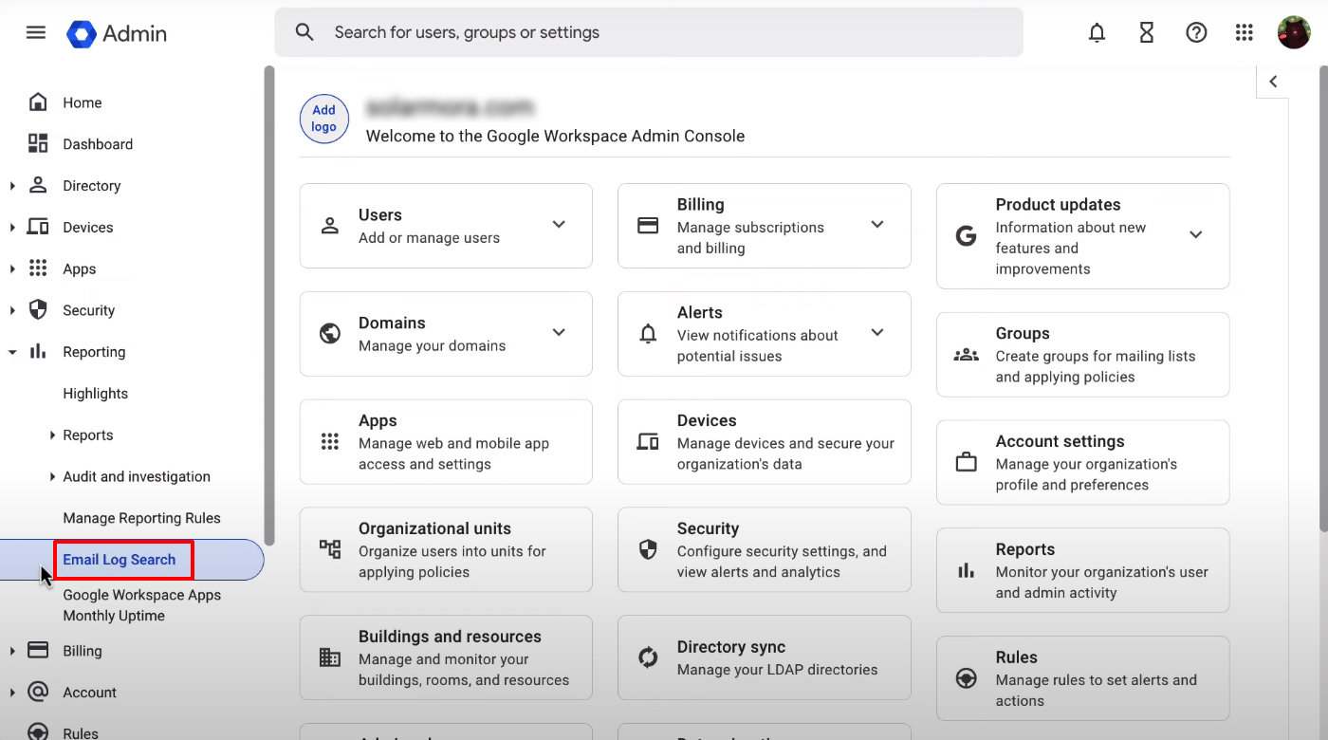Click the sidebar vertical scrollbar

269,304
